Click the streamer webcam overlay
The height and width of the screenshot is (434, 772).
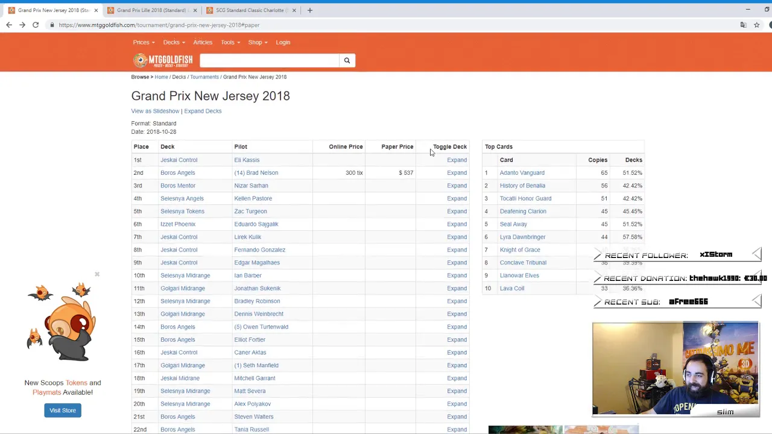click(x=675, y=369)
